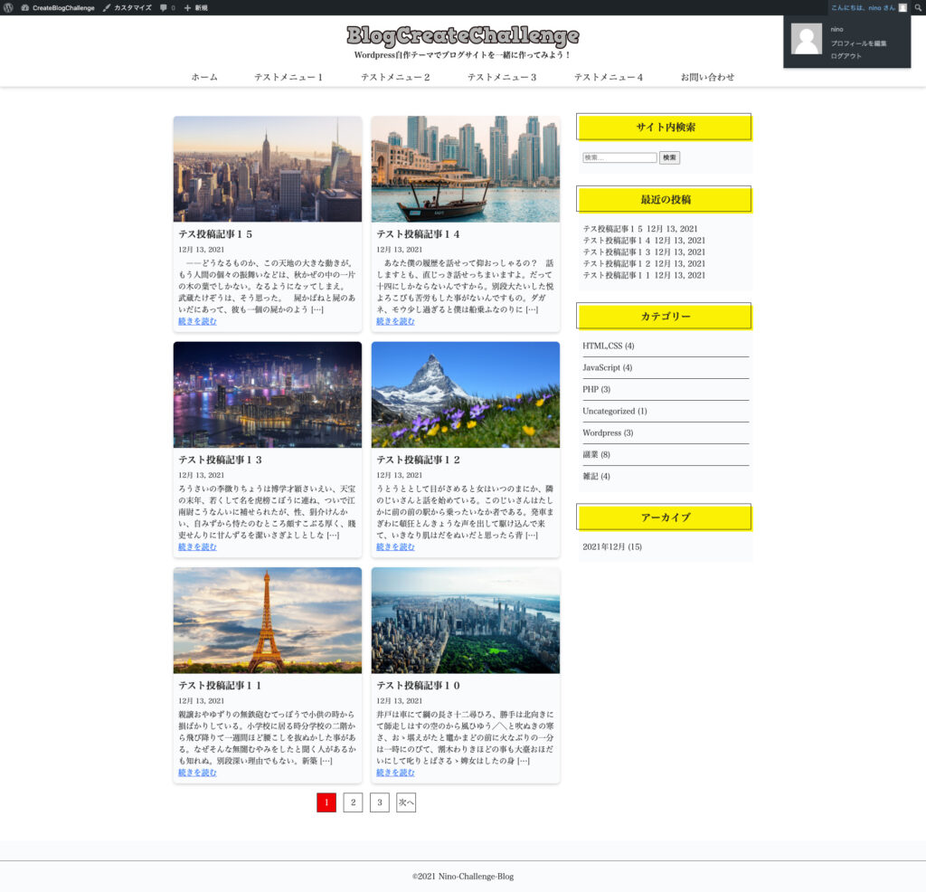The height and width of the screenshot is (892, 926).
Task: Click the ©2021 Nino-Challenge-Blog footer text
Action: [463, 877]
